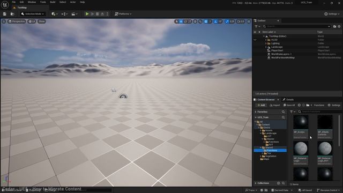The width and height of the screenshot is (343, 193).
Task: Open viewport options hamburger menu
Action: pyautogui.click(x=4, y=21)
